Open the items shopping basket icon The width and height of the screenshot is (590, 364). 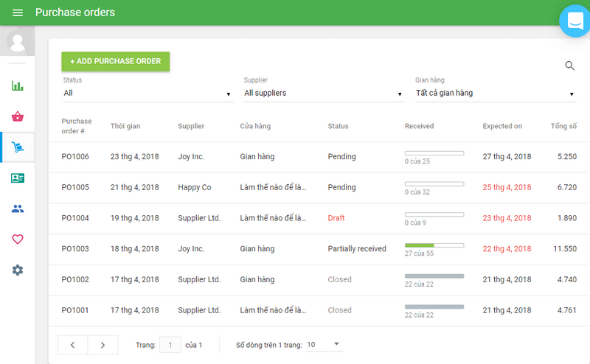point(18,116)
